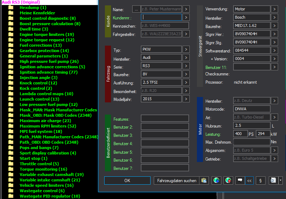
Task: Collapse the dialog with the << button
Action: [x=249, y=181]
